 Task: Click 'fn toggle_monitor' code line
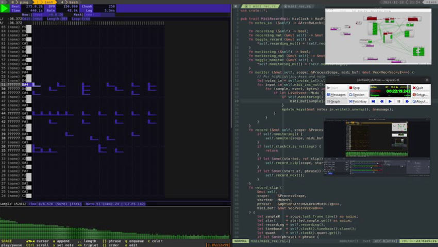point(281,60)
